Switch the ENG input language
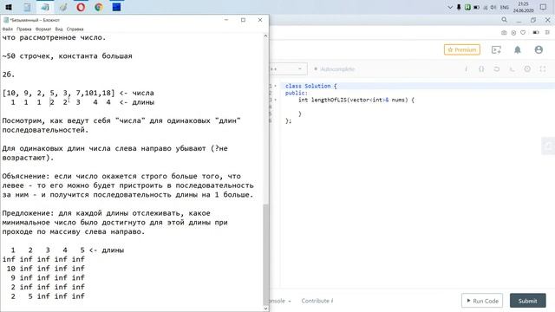The height and width of the screenshot is (312, 555). point(505,7)
